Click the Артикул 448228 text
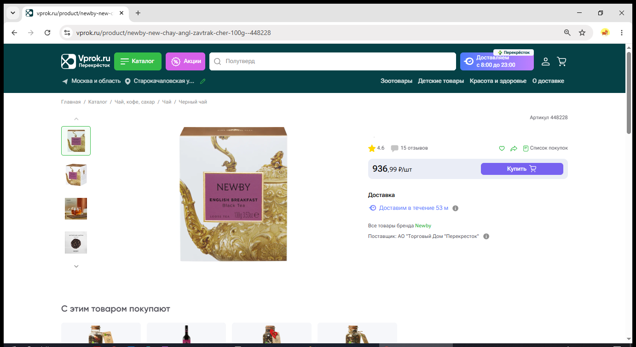Image resolution: width=636 pixels, height=347 pixels. (x=549, y=118)
